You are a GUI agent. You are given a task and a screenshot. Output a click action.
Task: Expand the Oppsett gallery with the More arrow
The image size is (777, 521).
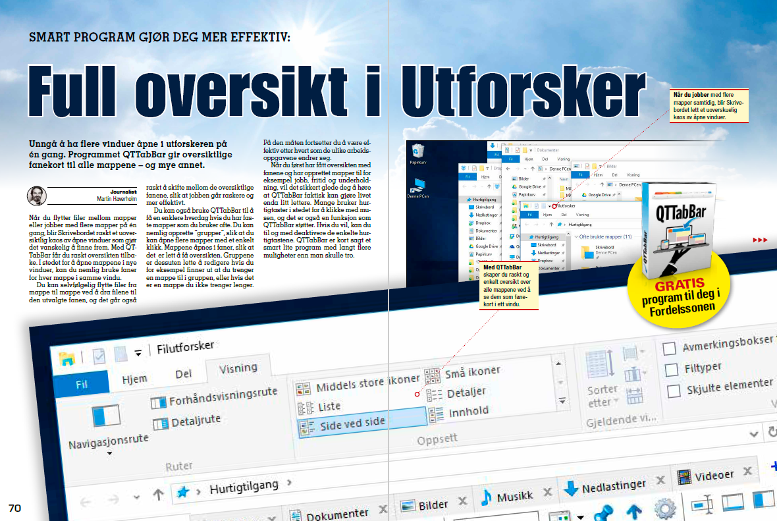pos(562,400)
